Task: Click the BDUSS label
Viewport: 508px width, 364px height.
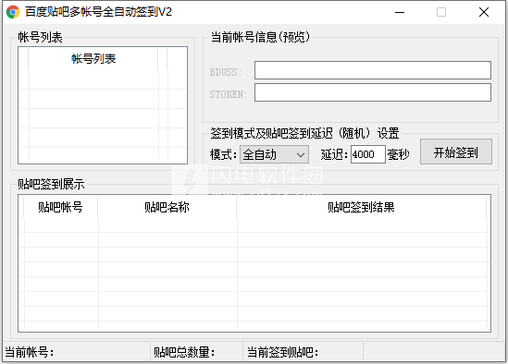Action: point(226,72)
